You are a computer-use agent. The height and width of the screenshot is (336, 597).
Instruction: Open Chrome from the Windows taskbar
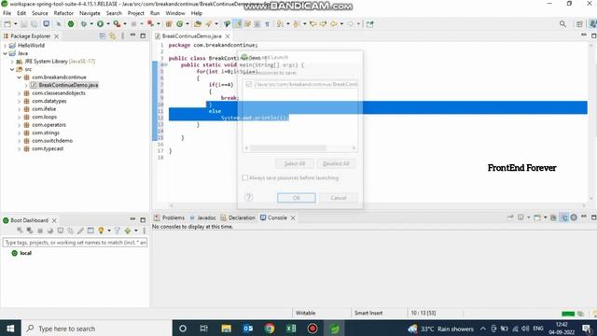(270, 329)
